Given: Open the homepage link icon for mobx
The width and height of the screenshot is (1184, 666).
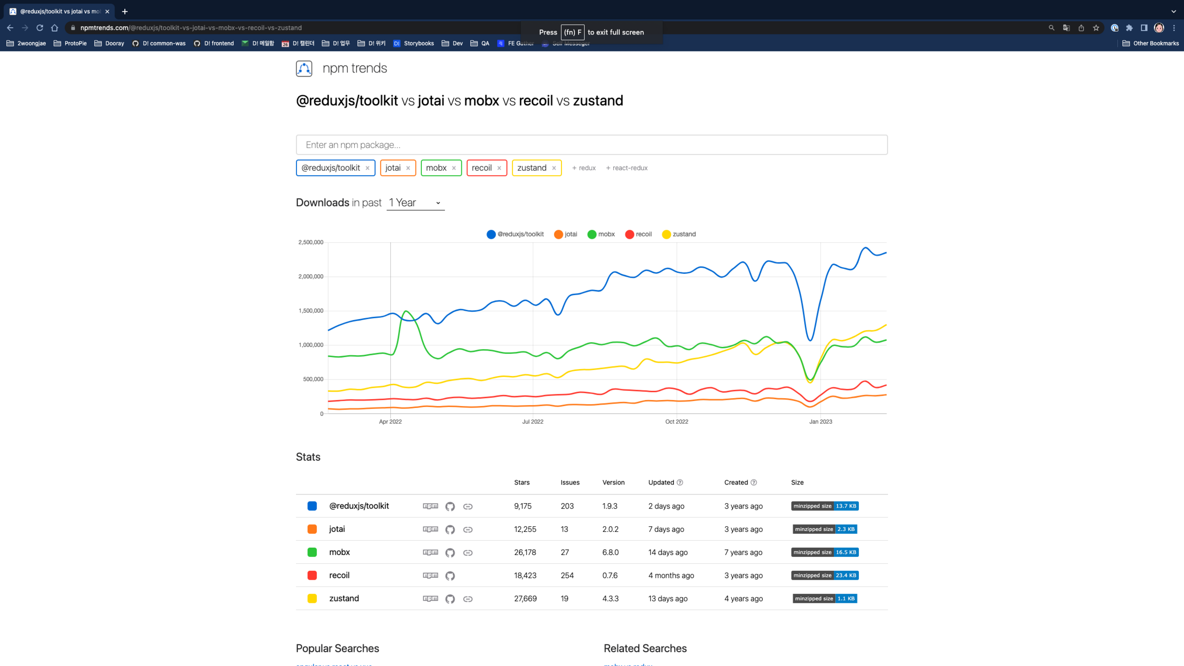Looking at the screenshot, I should pyautogui.click(x=468, y=553).
